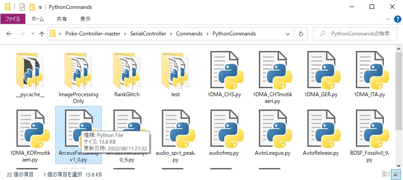Click the audiofreq.py file name label
403x180 pixels.
pos(224,153)
